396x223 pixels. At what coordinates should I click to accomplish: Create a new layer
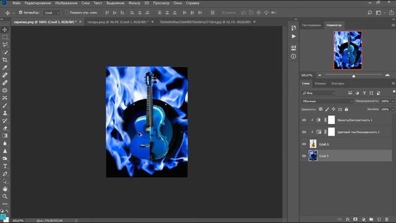click(x=379, y=219)
